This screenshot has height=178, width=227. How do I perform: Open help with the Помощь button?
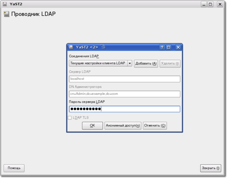(14, 168)
